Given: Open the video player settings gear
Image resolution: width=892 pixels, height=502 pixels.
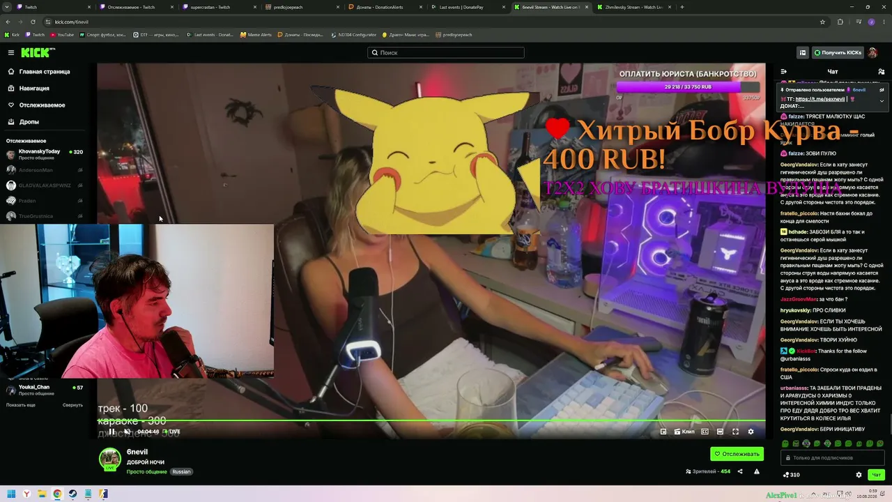Looking at the screenshot, I should click(x=751, y=432).
